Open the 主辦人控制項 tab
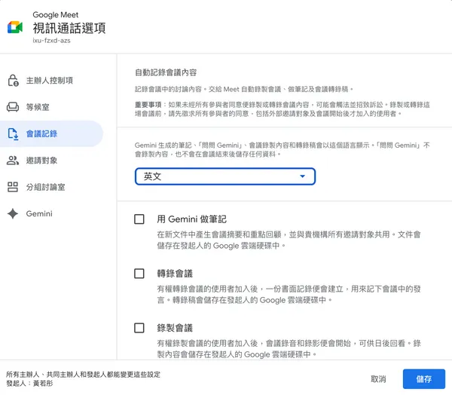The height and width of the screenshot is (395, 452). pos(51,81)
